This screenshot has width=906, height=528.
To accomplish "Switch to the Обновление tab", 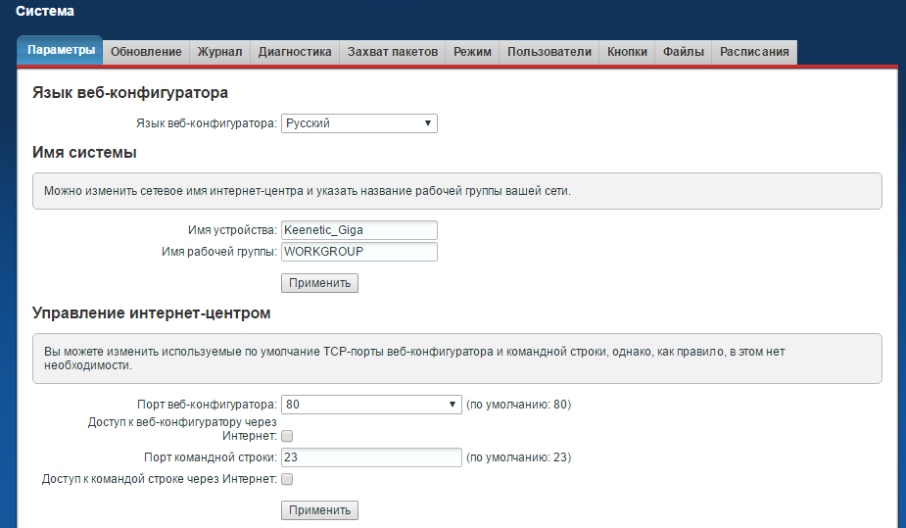I will 146,52.
